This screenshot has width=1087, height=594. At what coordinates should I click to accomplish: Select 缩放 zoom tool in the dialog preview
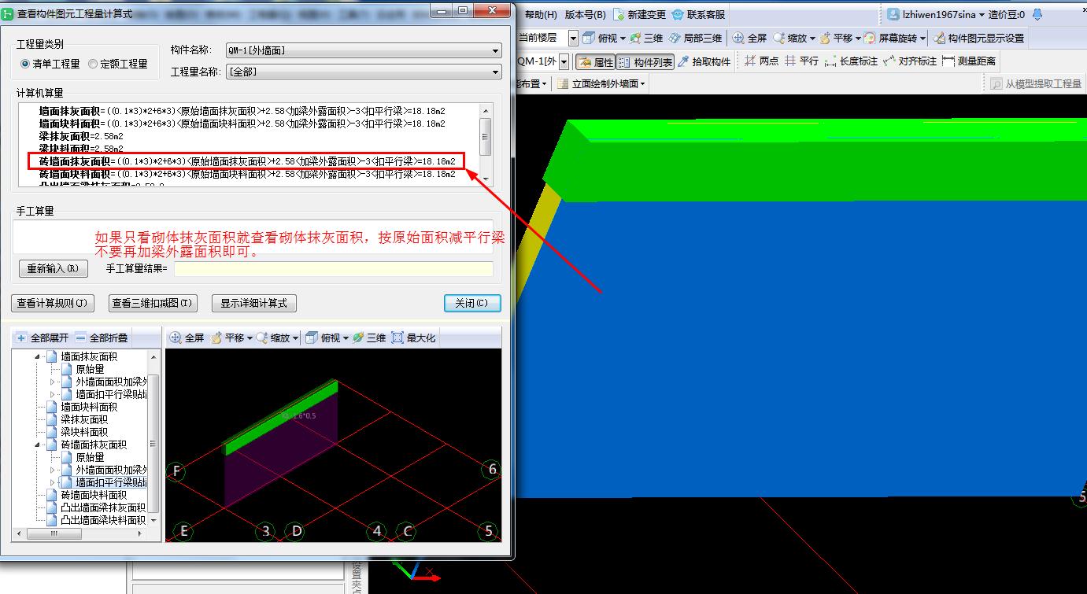[x=272, y=338]
